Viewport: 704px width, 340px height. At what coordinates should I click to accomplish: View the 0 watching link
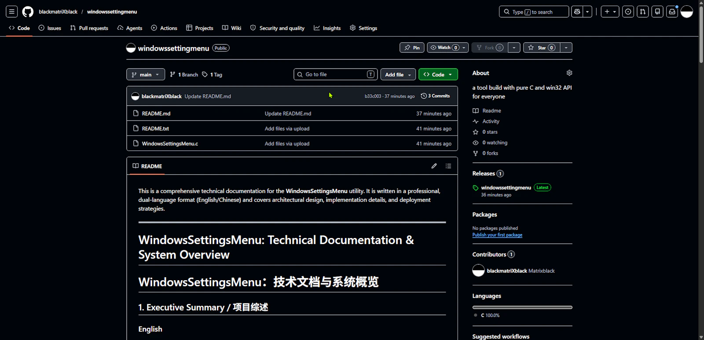[x=490, y=143]
